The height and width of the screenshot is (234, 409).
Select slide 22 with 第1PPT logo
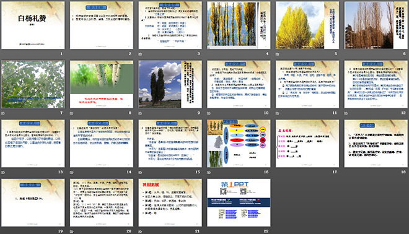pyautogui.click(x=239, y=202)
